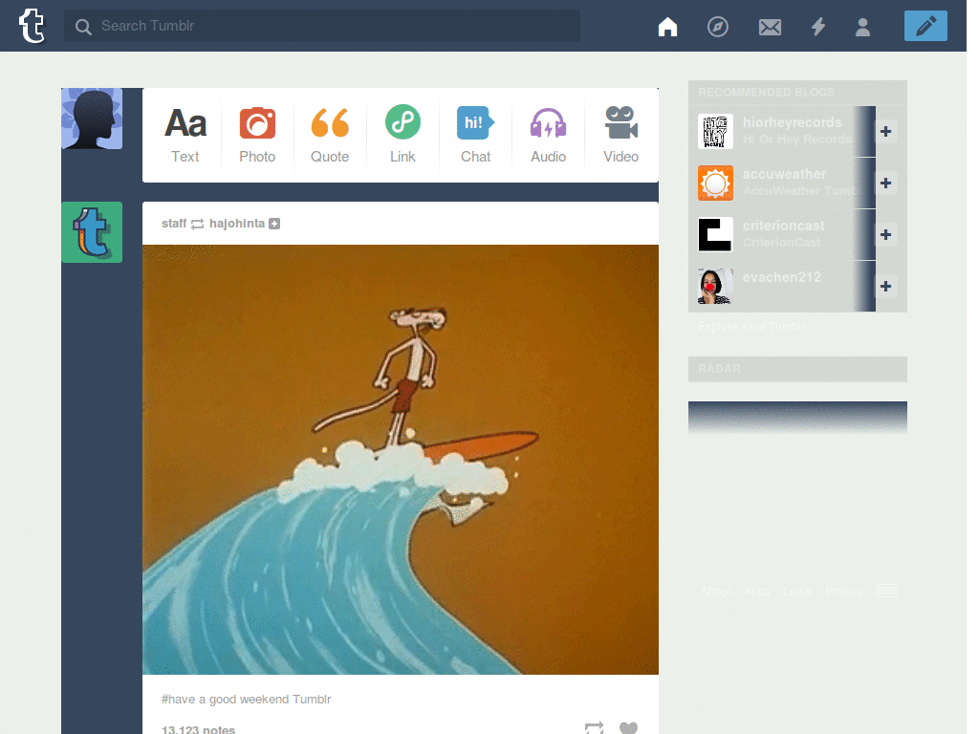Create a new Video post
The height and width of the screenshot is (734, 979).
pos(620,136)
